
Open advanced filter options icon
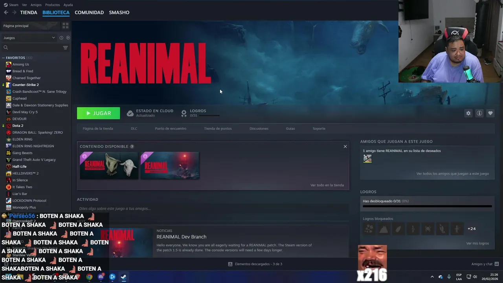(x=65, y=48)
